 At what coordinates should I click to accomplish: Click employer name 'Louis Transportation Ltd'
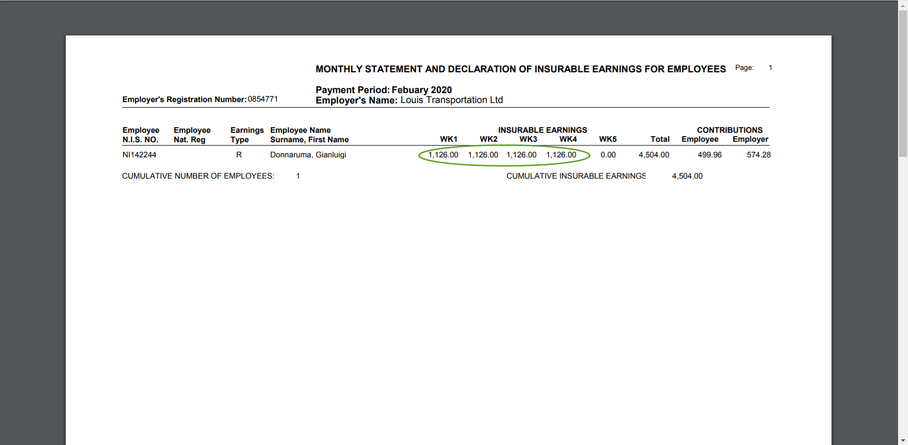pos(452,100)
